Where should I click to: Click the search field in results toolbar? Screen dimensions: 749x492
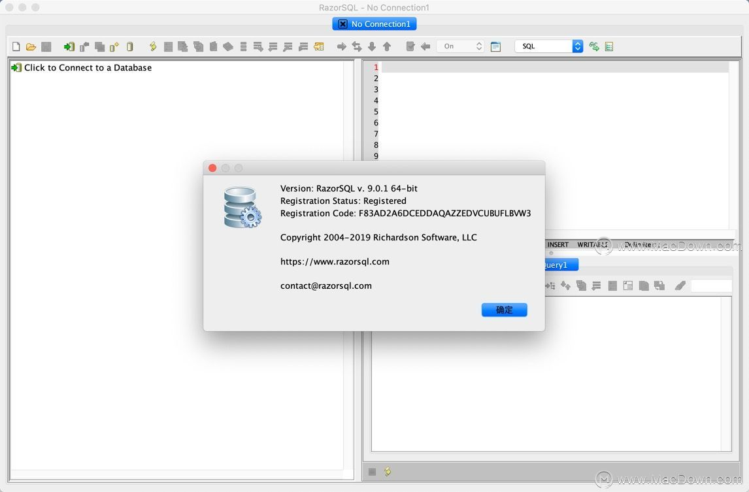(x=711, y=286)
